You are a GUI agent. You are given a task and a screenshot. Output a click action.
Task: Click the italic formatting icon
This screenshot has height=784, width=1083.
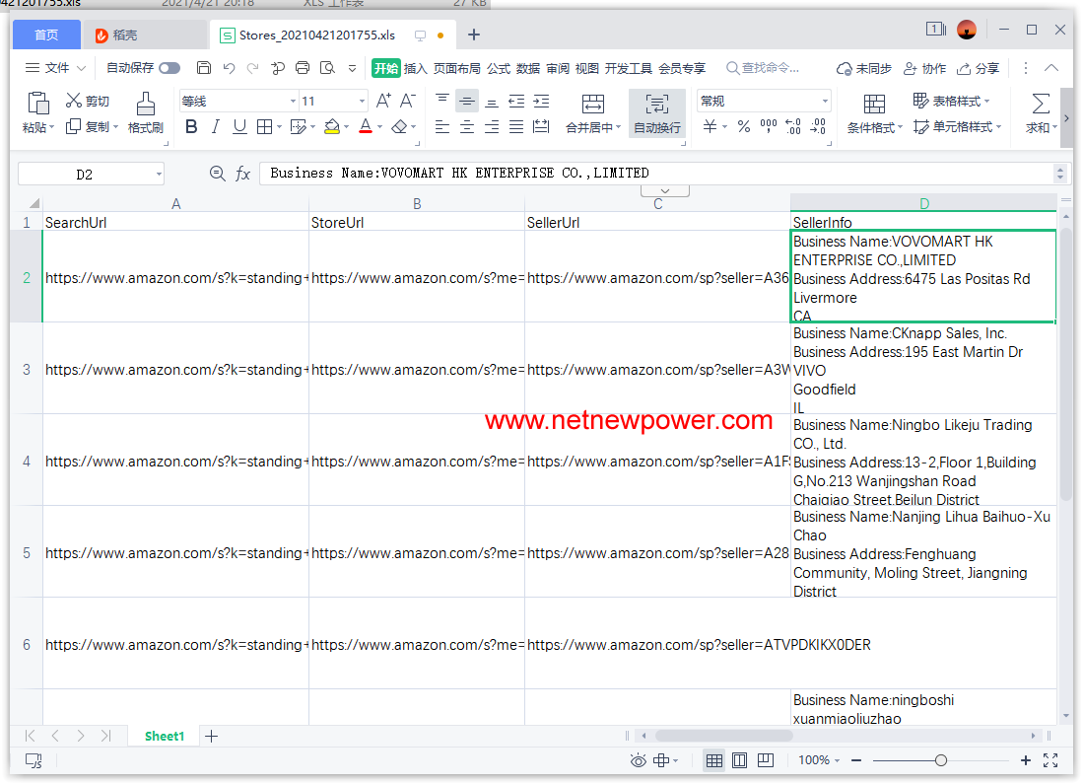pyautogui.click(x=216, y=127)
